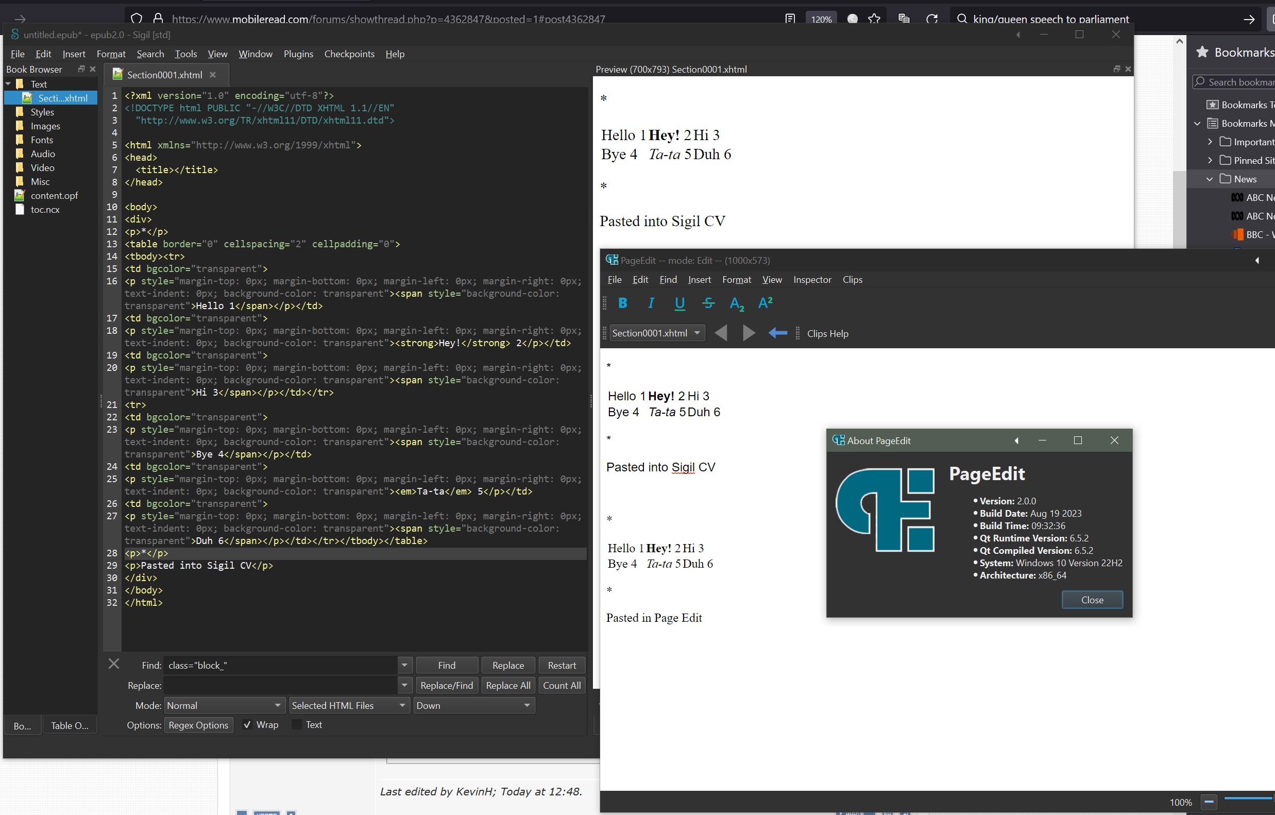Apply Strikethrough formatting in PageEdit
The width and height of the screenshot is (1275, 815).
[708, 303]
